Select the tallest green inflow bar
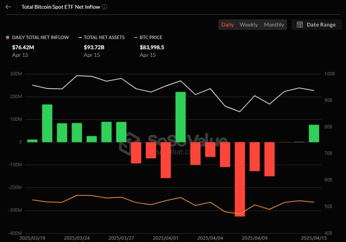Image resolution: width=346 pixels, height=242 pixels. 181,117
